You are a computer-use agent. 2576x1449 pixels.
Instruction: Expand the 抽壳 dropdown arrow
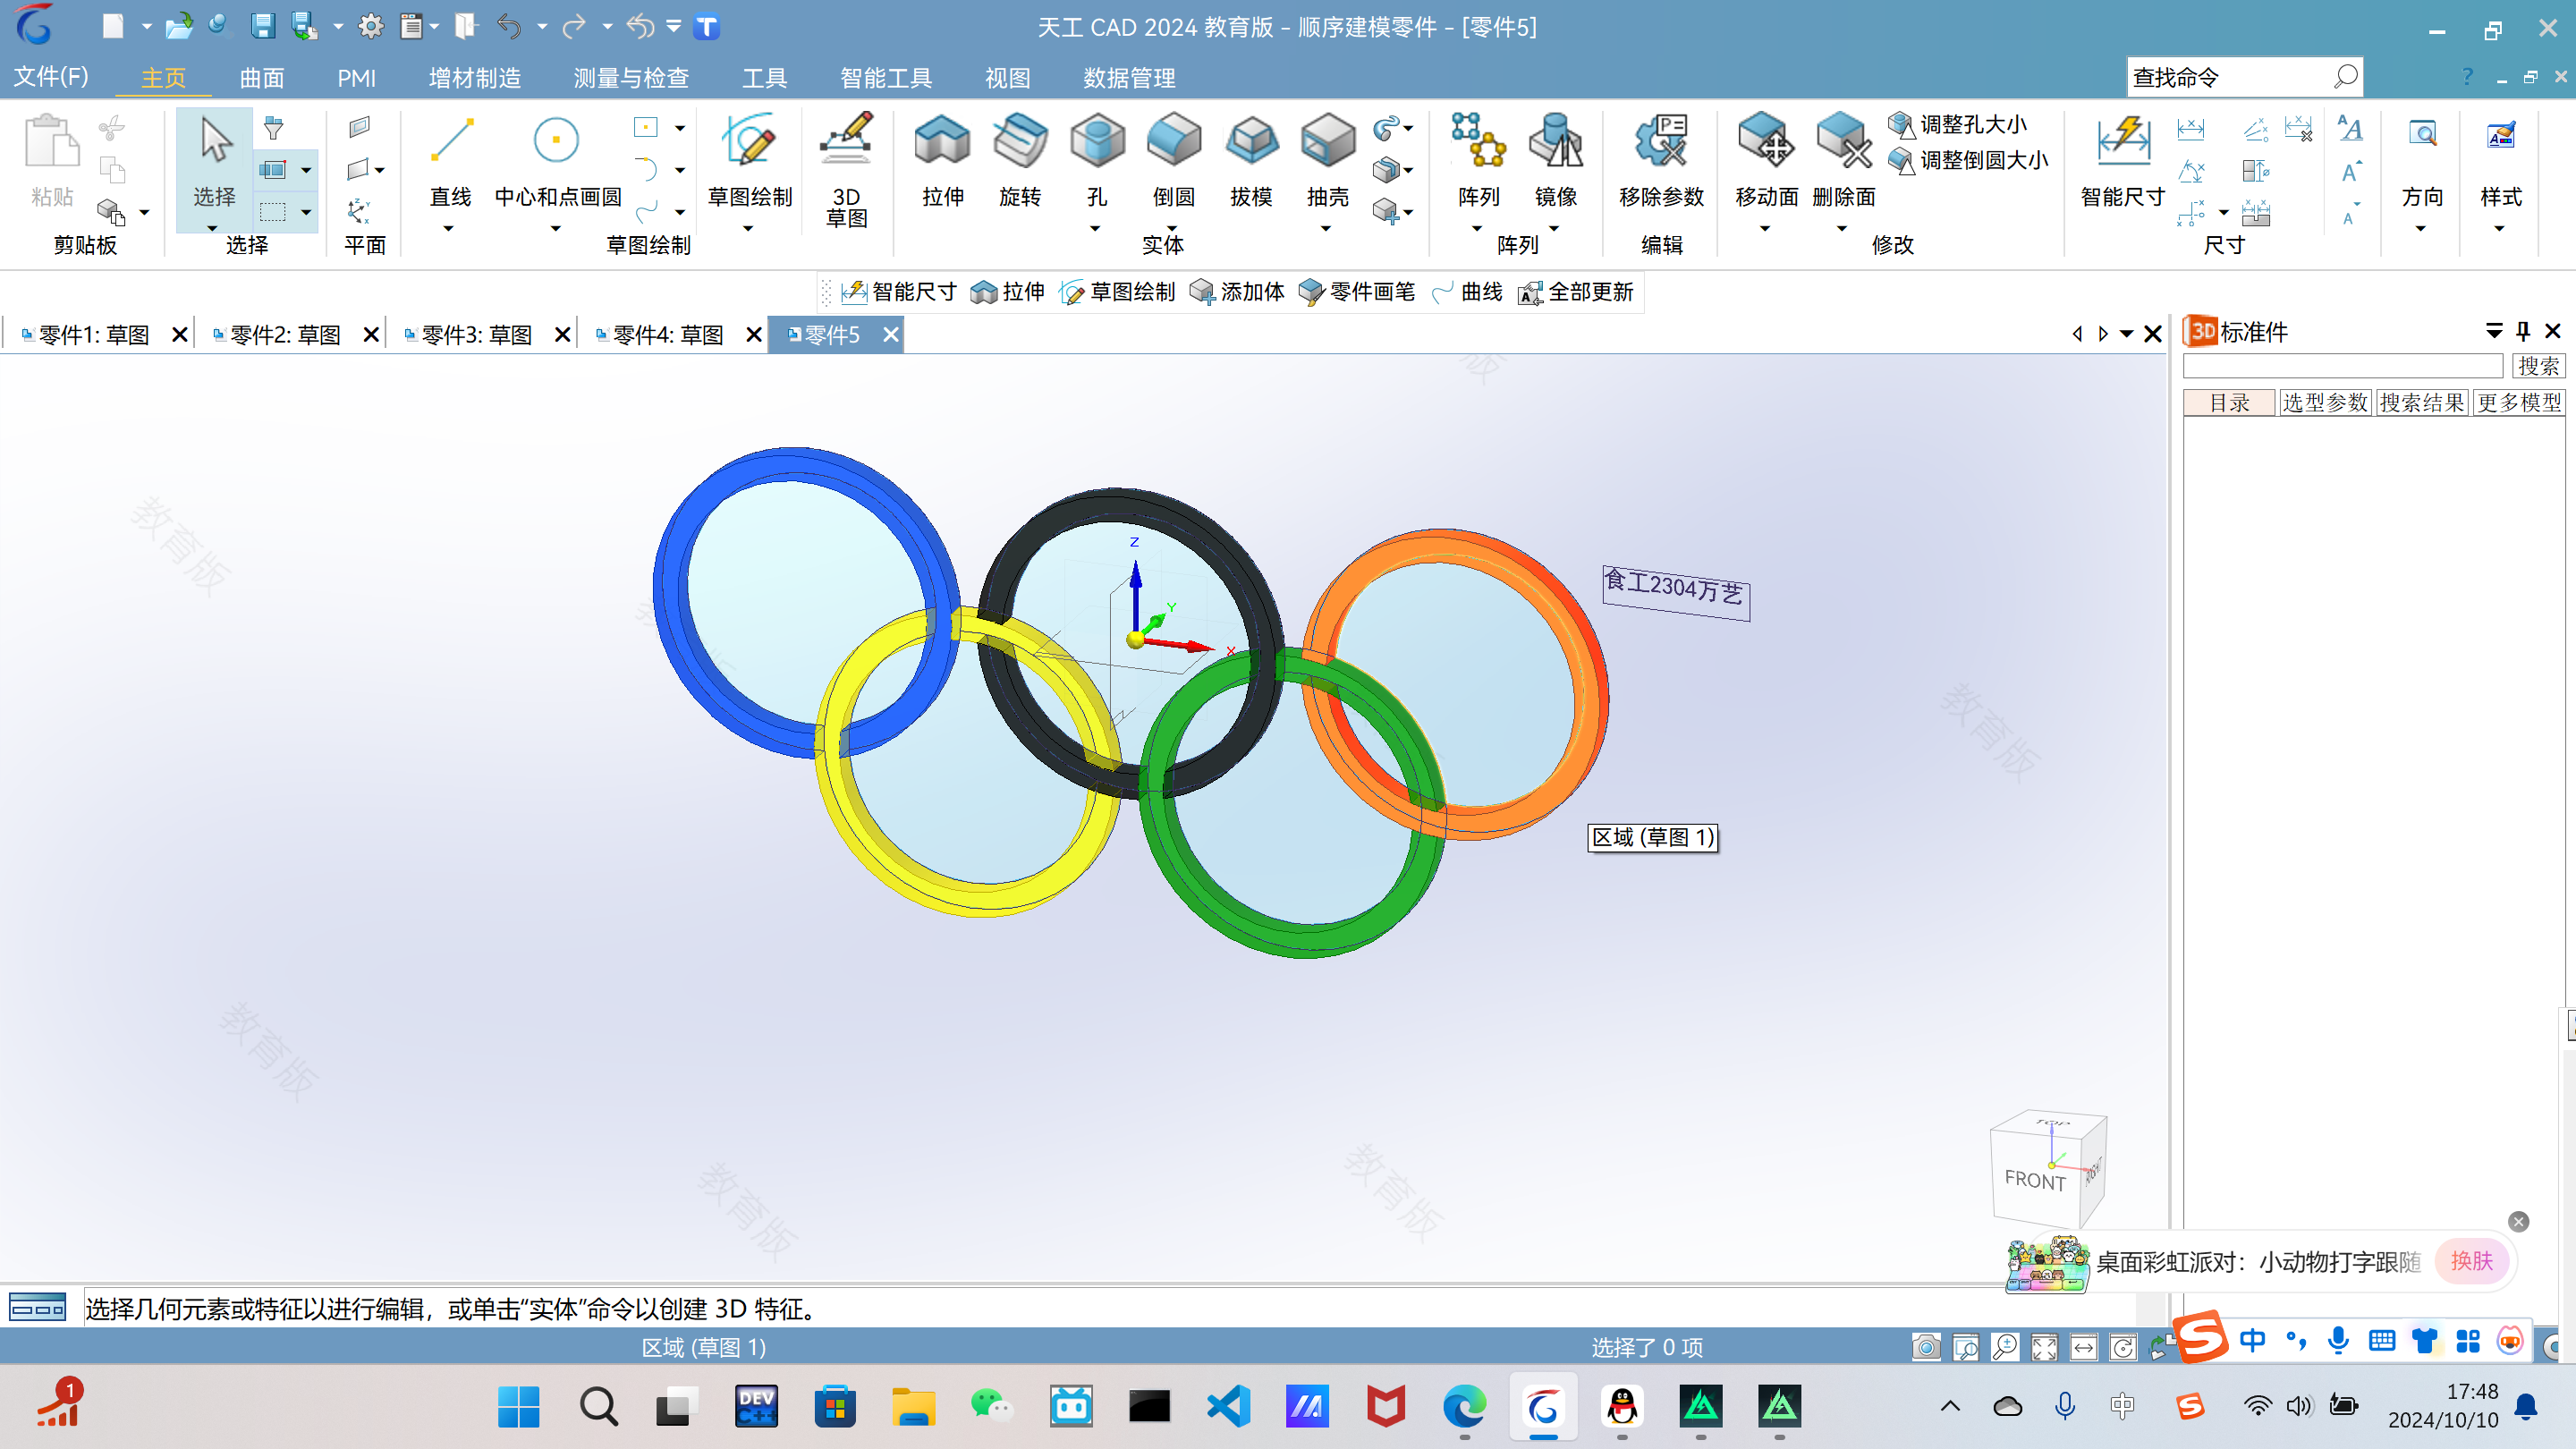point(1326,229)
